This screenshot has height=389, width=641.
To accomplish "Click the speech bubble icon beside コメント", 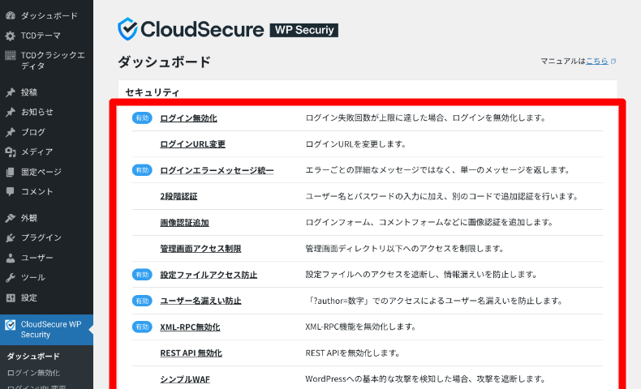I will [x=11, y=191].
